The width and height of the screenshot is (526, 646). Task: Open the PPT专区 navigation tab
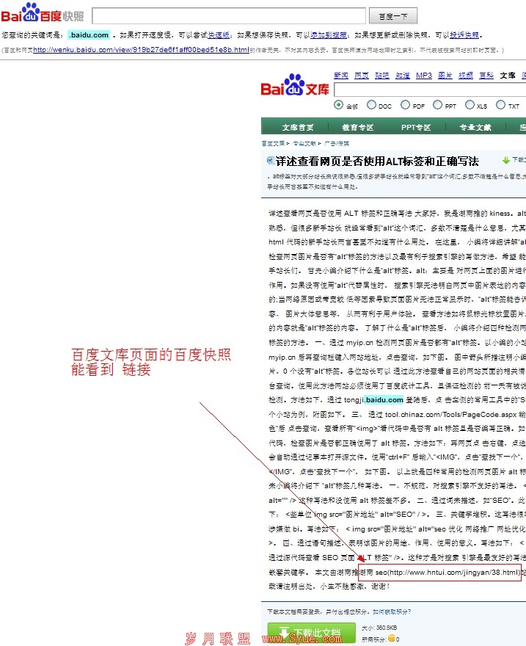coord(416,127)
